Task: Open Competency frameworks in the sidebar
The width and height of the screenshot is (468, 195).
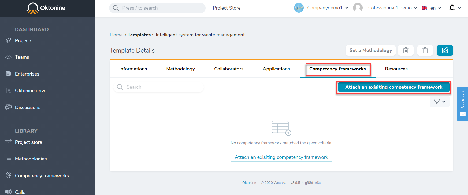Action: (x=42, y=176)
